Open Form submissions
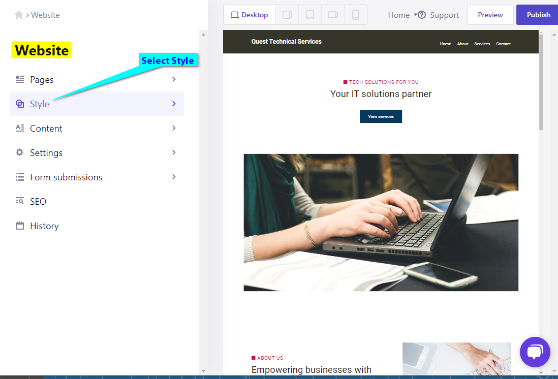 [x=97, y=177]
